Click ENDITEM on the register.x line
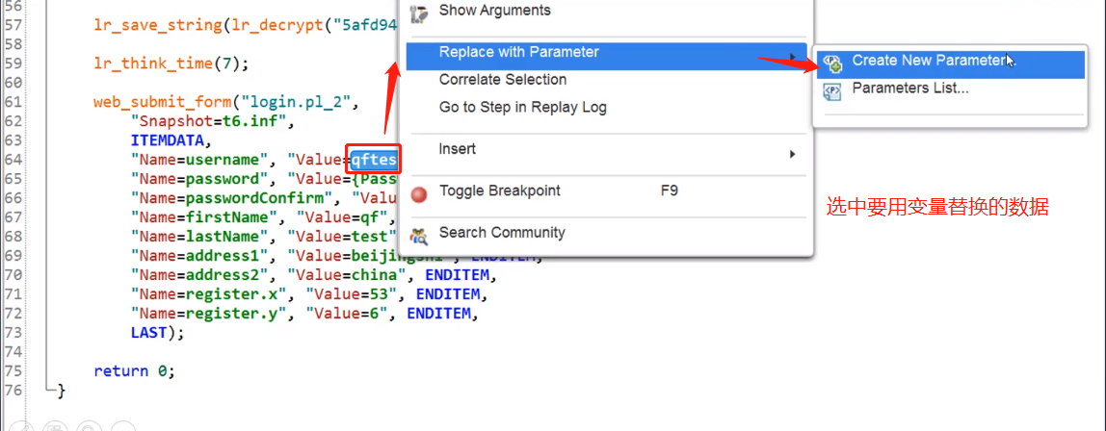Screen dimensions: 1106x431 click(x=449, y=293)
